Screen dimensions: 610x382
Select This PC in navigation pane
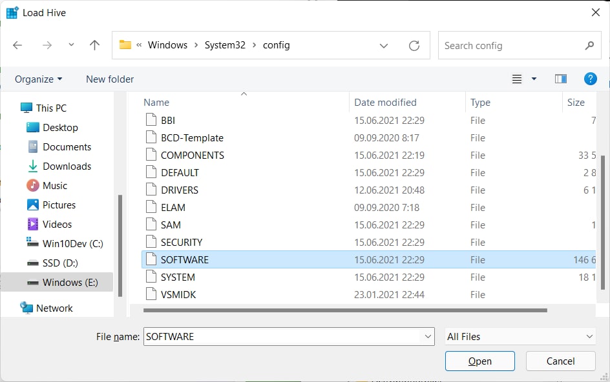43,108
